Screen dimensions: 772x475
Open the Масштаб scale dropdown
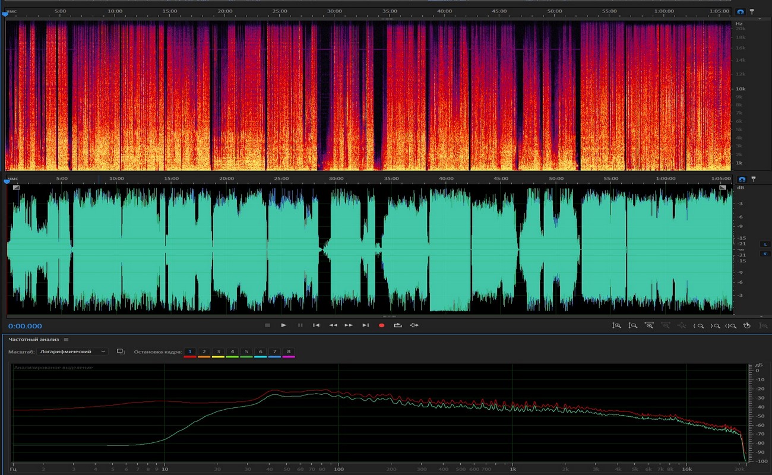pyautogui.click(x=72, y=351)
